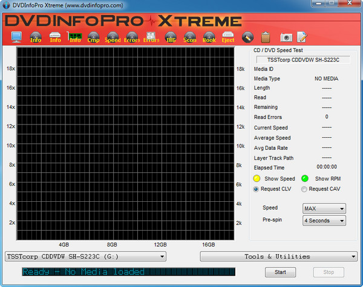Click the camera screenshot icon
Image resolution: width=363 pixels, height=287 pixels.
tap(286, 37)
